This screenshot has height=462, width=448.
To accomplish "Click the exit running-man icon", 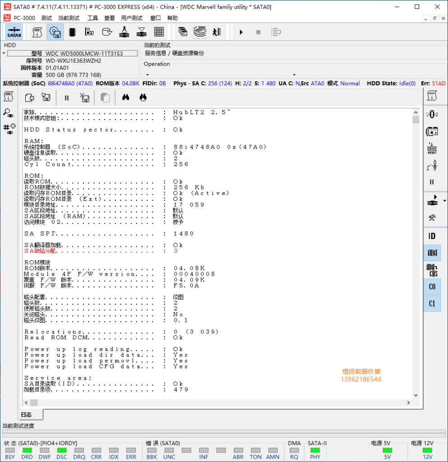I will point(217,32).
